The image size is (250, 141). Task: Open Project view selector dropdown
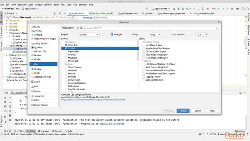11,13
